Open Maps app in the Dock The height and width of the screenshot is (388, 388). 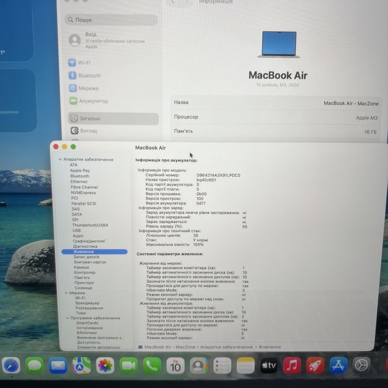pyautogui.click(x=81, y=365)
